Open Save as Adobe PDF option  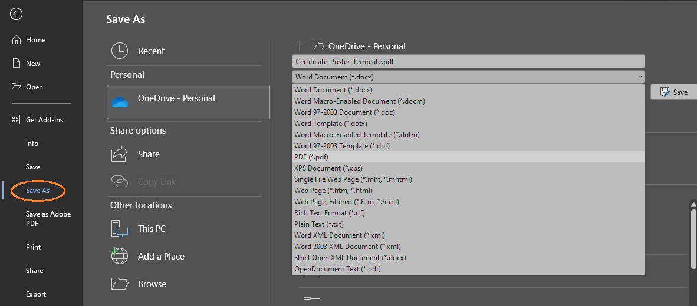pyautogui.click(x=48, y=219)
